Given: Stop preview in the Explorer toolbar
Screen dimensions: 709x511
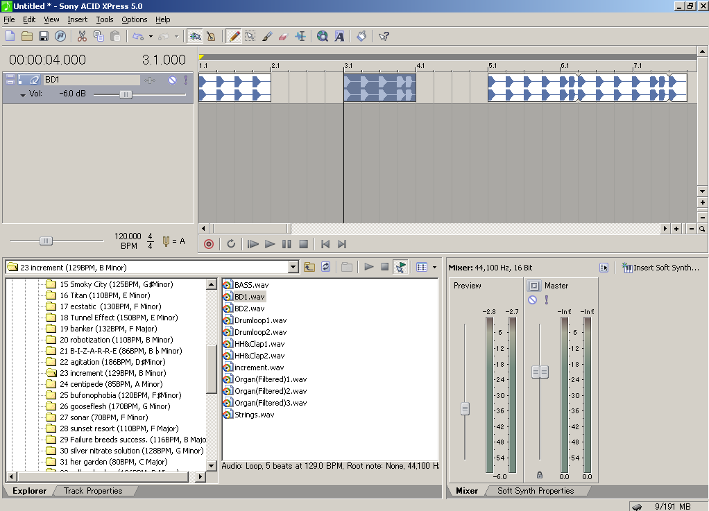Looking at the screenshot, I should pos(385,267).
